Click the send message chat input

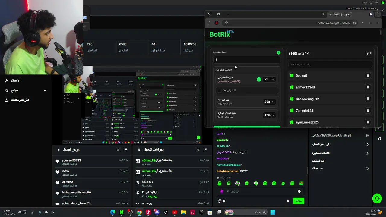point(260,191)
